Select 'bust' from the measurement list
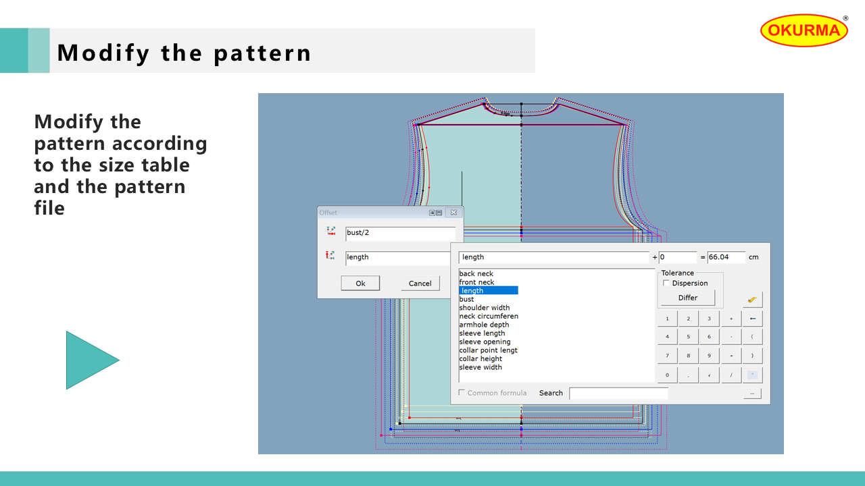 coord(467,299)
